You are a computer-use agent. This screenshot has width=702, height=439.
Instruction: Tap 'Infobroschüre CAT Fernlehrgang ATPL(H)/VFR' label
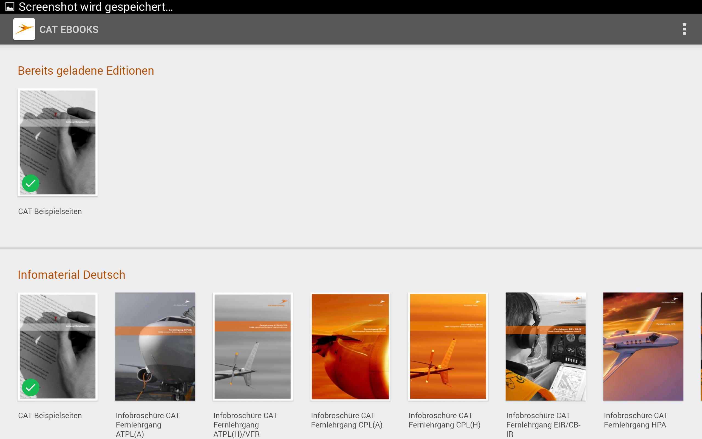click(x=245, y=425)
